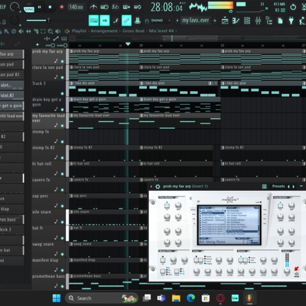Click the 140.000 tempo field

coord(76,7)
